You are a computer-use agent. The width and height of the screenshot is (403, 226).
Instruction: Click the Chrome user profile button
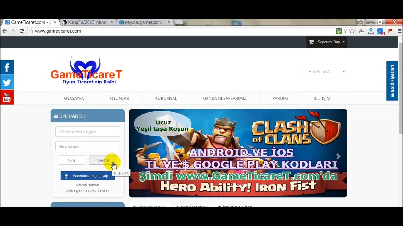click(x=360, y=22)
